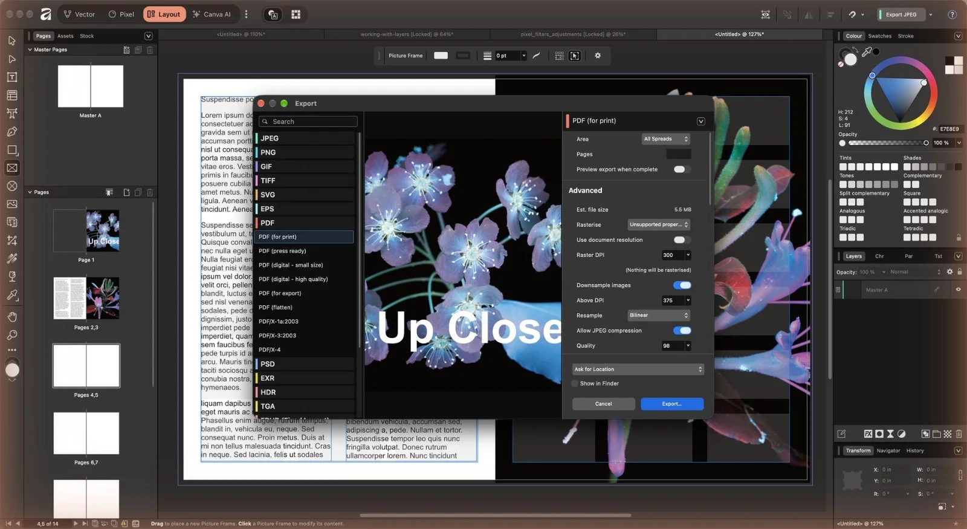This screenshot has height=529, width=967.
Task: Cancel the export dialog
Action: tap(603, 404)
